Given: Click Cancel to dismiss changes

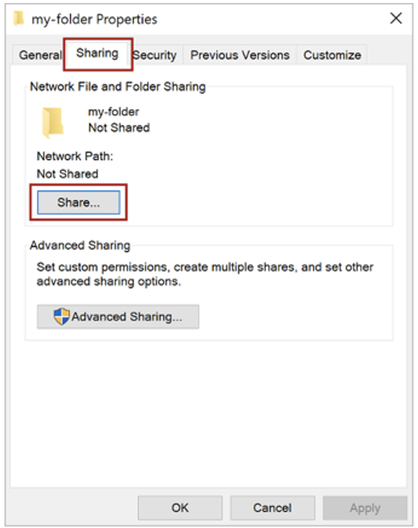Looking at the screenshot, I should pyautogui.click(x=273, y=508).
